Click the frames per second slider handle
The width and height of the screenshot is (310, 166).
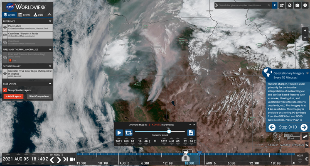coord(169,132)
